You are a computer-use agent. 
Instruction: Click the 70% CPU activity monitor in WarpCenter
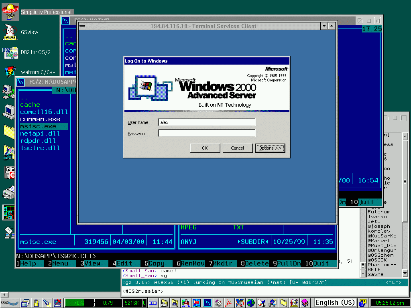(79, 303)
